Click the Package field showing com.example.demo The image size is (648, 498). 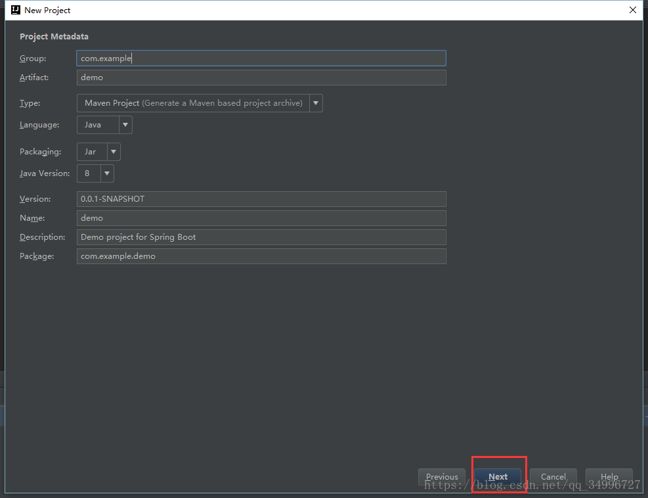[x=261, y=256]
